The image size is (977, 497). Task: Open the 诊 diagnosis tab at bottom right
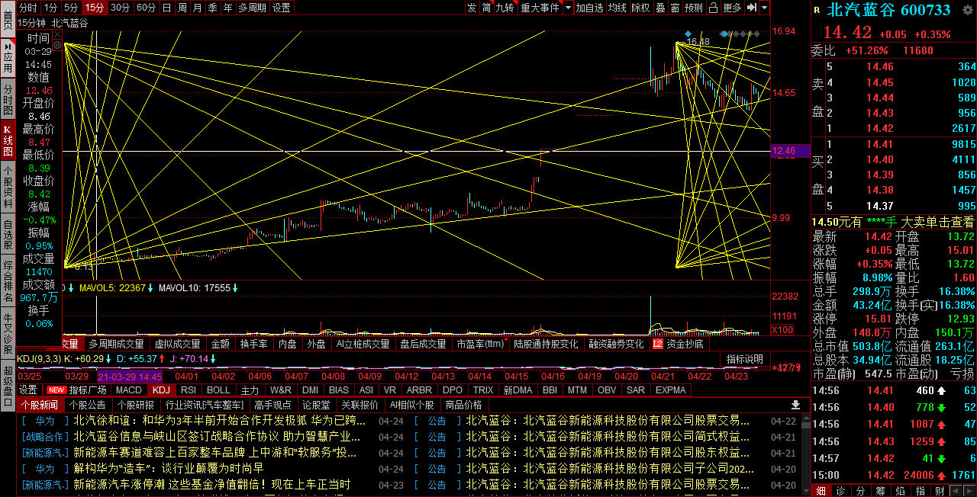(x=840, y=490)
